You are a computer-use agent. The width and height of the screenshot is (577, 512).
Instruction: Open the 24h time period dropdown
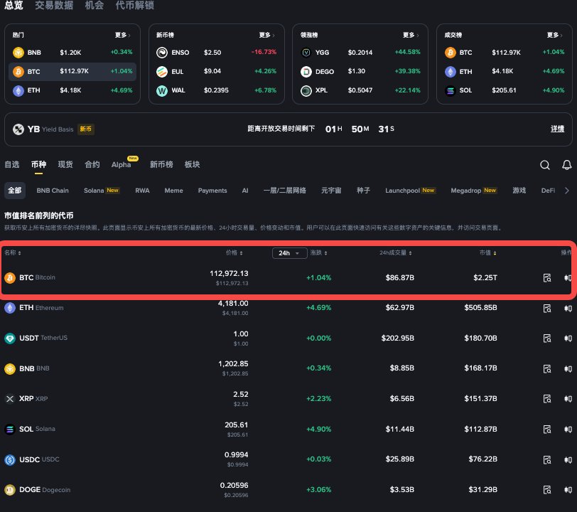(x=289, y=253)
